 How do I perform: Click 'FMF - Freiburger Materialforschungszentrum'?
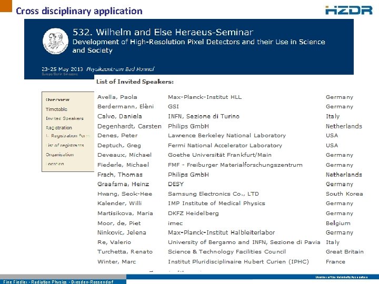tap(235, 165)
